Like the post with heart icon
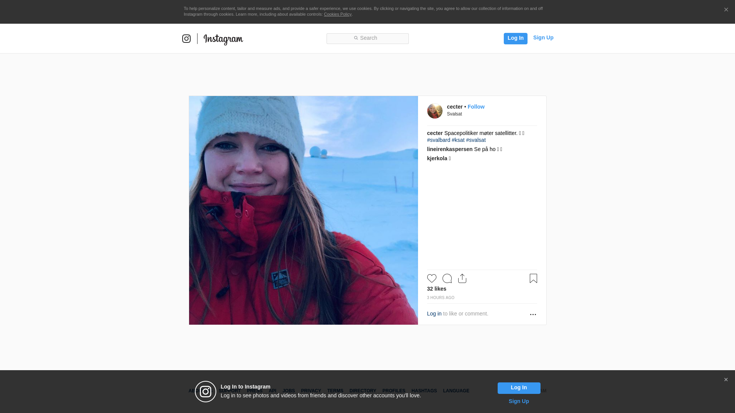 click(x=431, y=278)
